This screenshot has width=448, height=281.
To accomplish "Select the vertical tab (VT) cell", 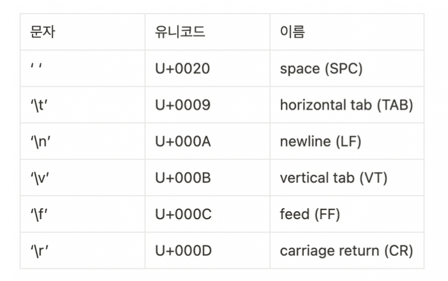I will 347,178.
